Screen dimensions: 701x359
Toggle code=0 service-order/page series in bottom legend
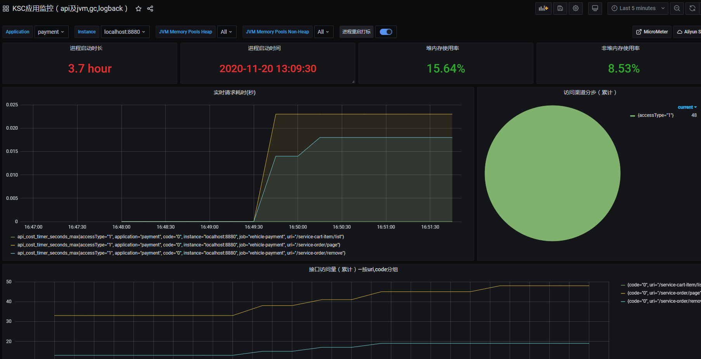(x=664, y=293)
